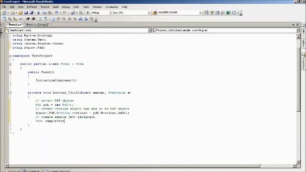Open the Refactor menu
306x172 pixels.
(x=32, y=7)
